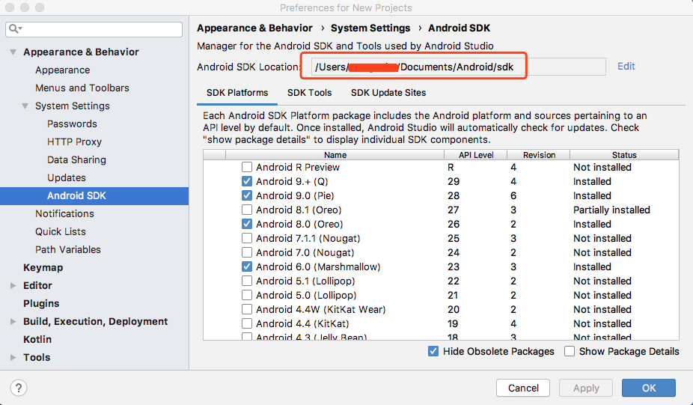693x405 pixels.
Task: Click the search magnifier icon
Action: click(x=15, y=29)
